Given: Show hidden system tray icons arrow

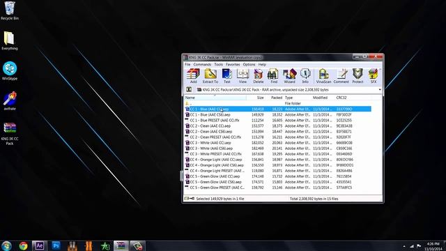Looking at the screenshot, I should click(x=404, y=246).
